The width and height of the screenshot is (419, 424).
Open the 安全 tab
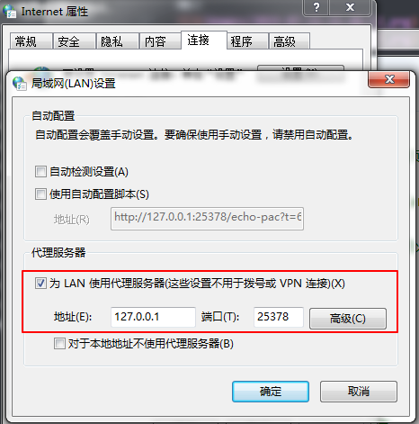pyautogui.click(x=75, y=41)
